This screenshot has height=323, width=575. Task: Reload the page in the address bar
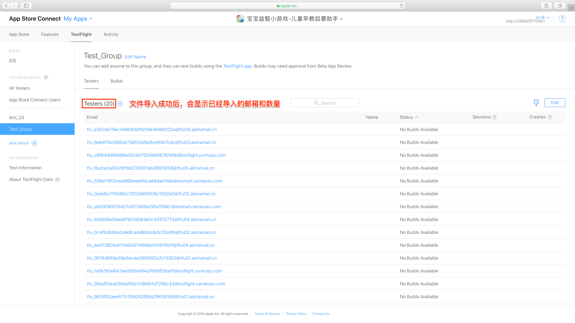tap(402, 6)
